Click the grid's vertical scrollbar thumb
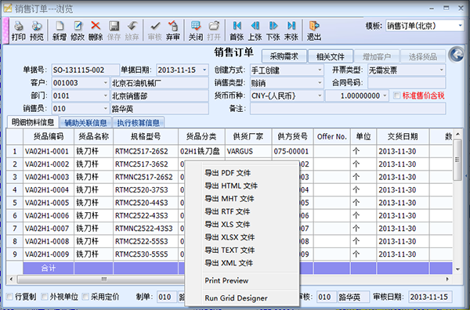Image resolution: width=470 pixels, height=310 pixels. [x=457, y=160]
